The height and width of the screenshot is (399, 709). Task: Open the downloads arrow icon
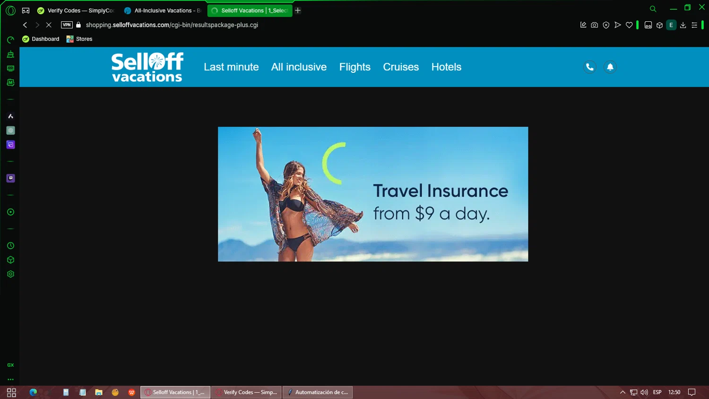point(683,25)
